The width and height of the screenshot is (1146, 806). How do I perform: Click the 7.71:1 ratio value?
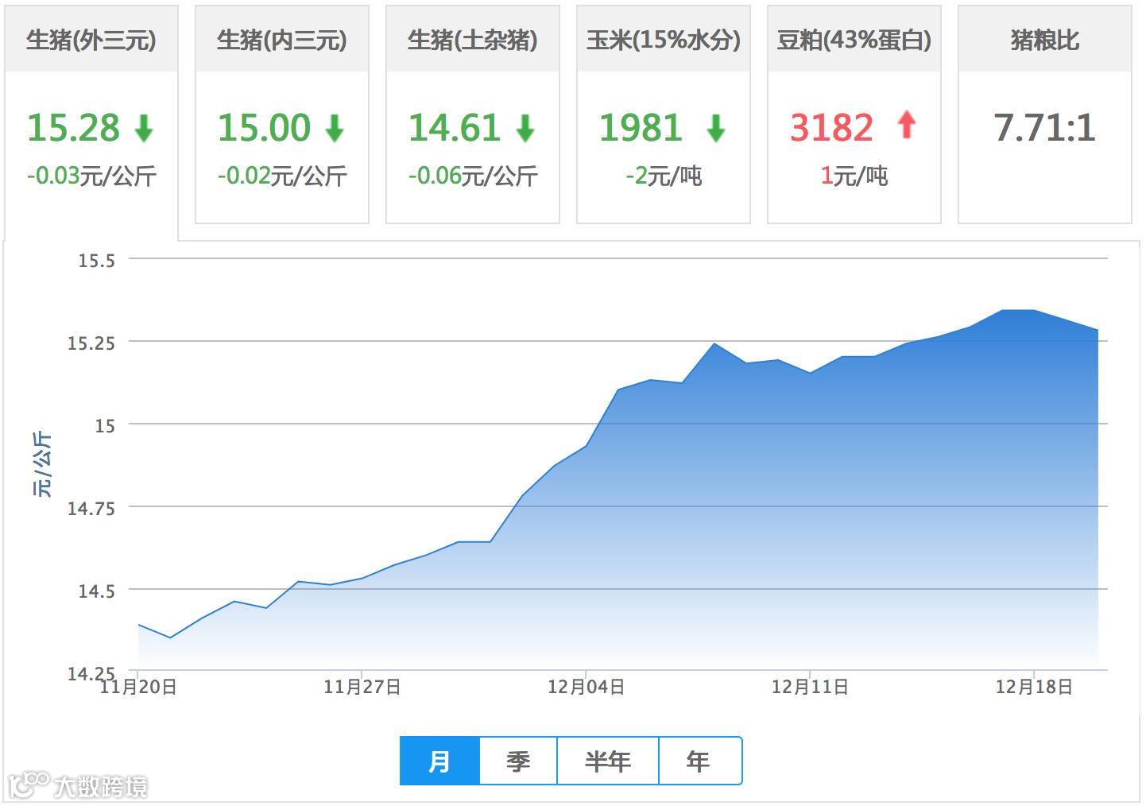[1045, 128]
